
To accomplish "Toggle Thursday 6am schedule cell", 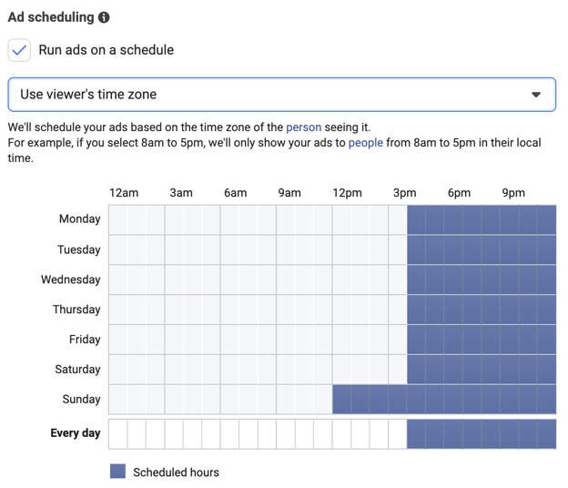I will point(229,310).
